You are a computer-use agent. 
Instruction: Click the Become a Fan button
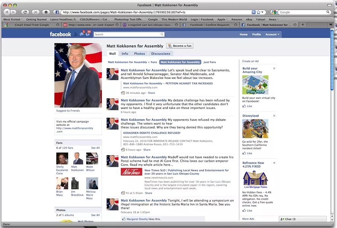pyautogui.click(x=180, y=46)
